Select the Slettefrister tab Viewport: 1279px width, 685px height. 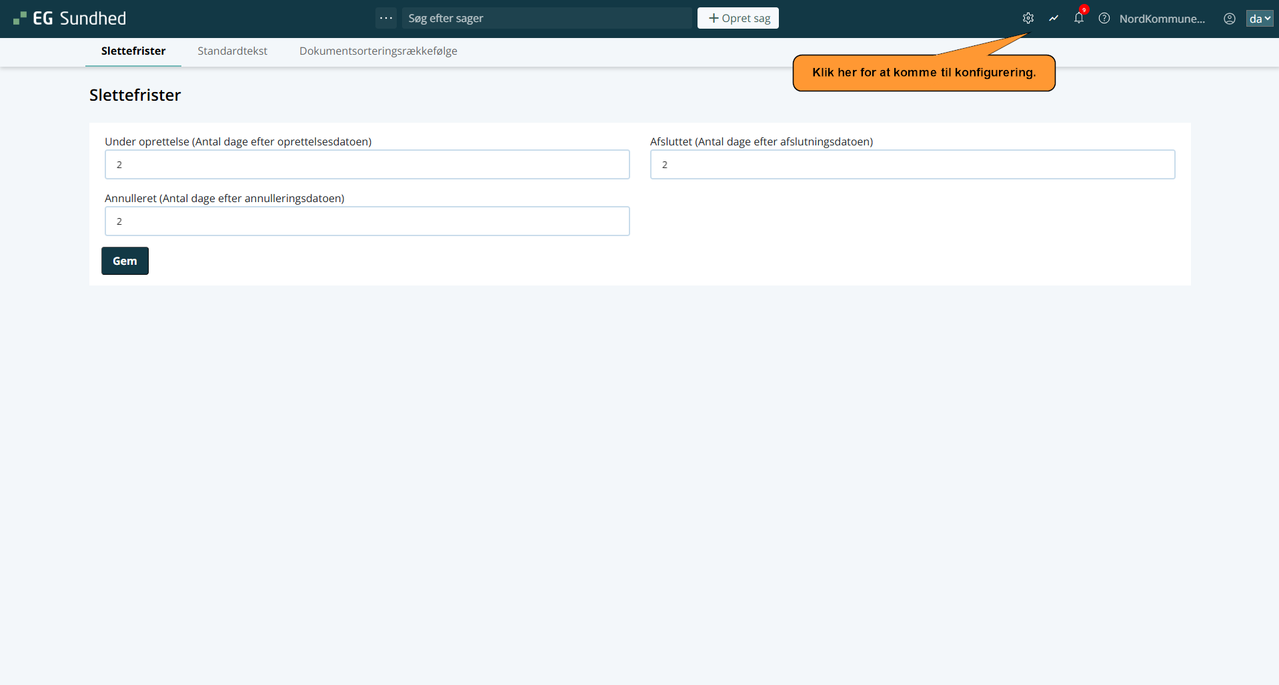(x=133, y=51)
